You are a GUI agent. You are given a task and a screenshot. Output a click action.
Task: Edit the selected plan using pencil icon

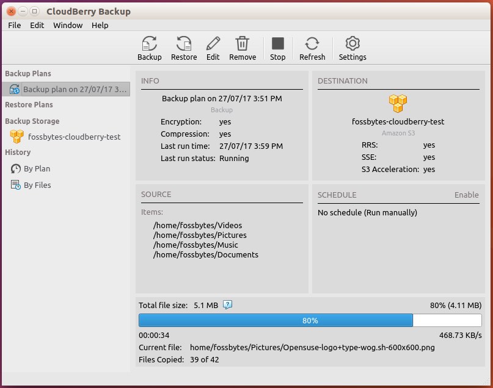(213, 48)
